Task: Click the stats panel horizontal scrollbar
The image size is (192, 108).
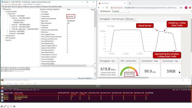Action: [x=64, y=66]
